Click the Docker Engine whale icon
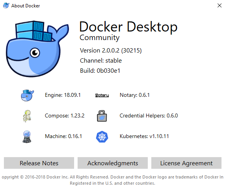 (27, 95)
